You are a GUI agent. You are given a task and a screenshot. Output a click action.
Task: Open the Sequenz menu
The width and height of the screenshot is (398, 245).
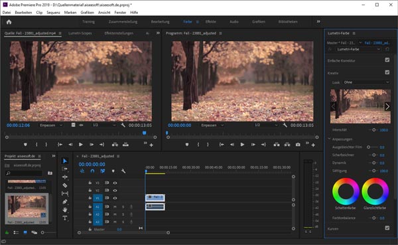tap(53, 13)
